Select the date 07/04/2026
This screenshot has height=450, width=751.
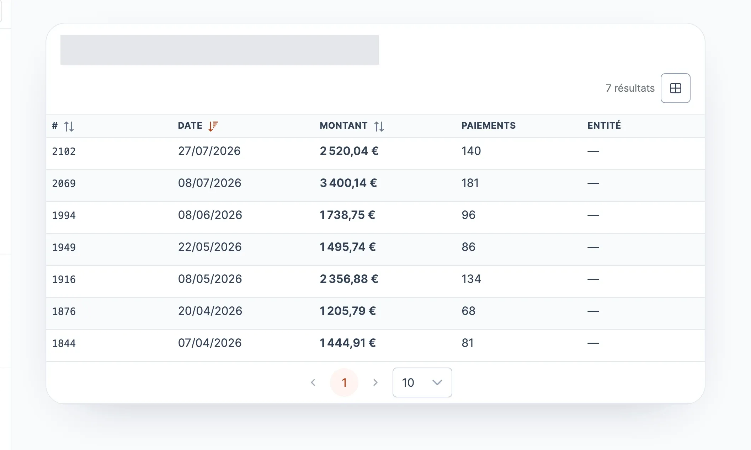click(x=210, y=343)
